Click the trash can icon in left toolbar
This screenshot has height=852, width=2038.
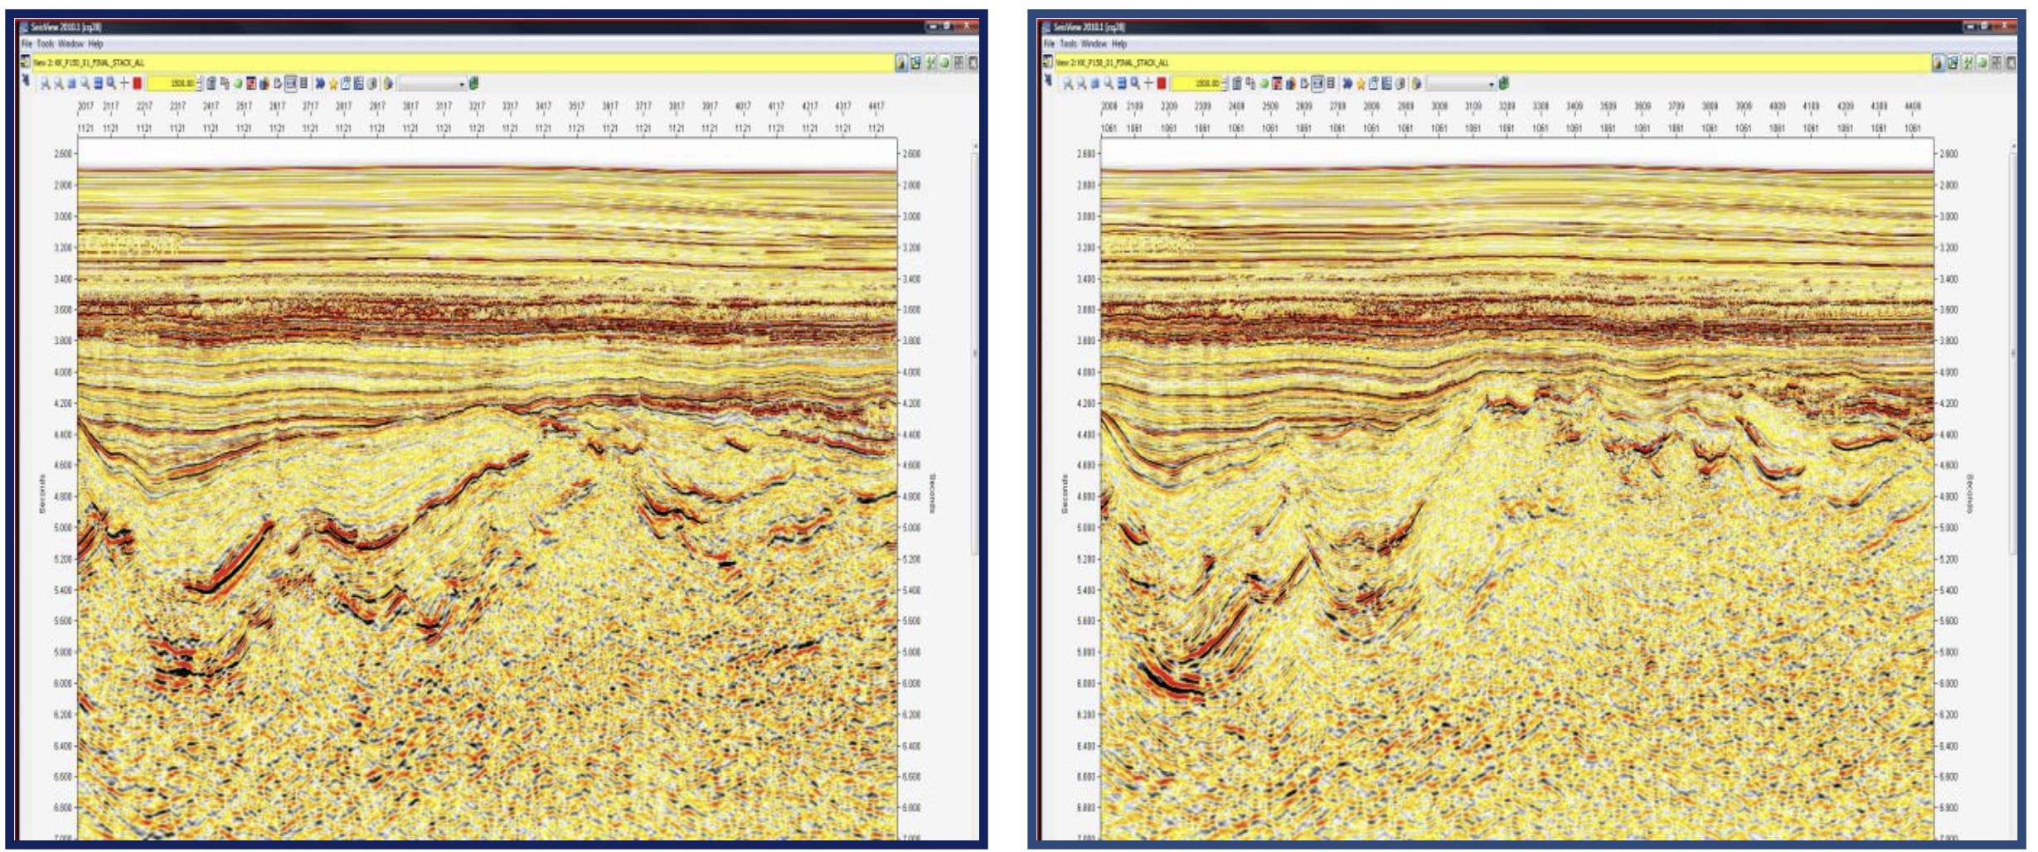[211, 84]
